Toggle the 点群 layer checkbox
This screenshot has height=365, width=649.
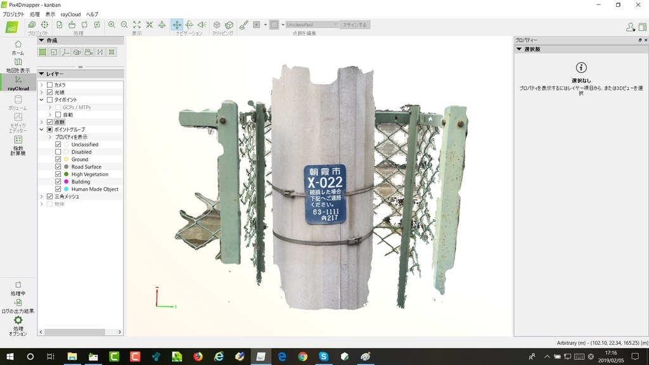coord(49,122)
